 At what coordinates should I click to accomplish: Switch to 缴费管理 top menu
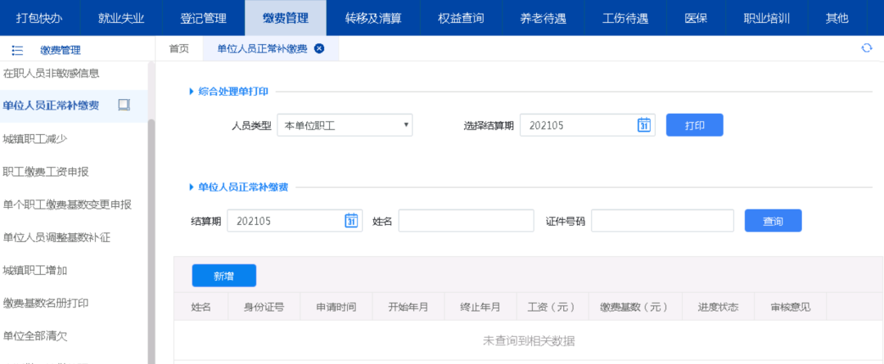pyautogui.click(x=286, y=17)
